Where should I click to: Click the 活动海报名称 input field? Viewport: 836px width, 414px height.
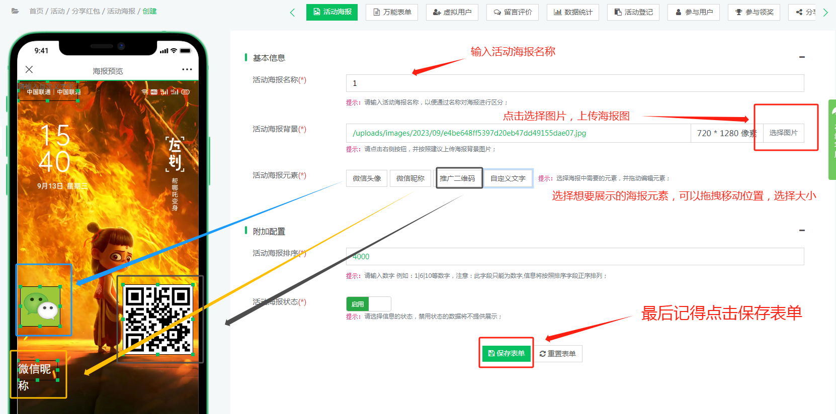575,83
